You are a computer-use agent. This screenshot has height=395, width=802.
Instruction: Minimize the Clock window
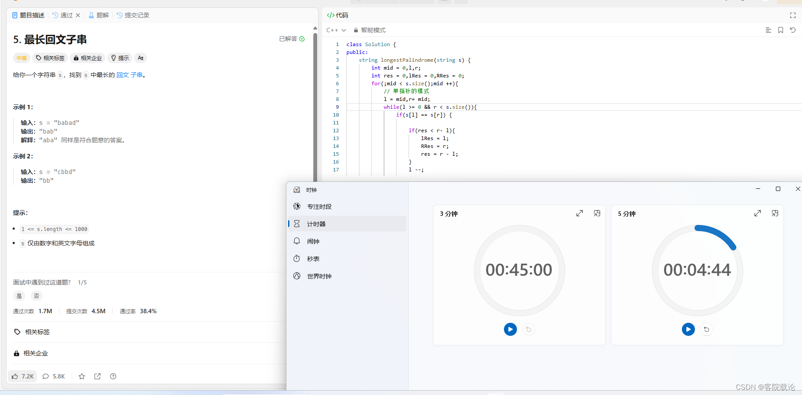758,189
